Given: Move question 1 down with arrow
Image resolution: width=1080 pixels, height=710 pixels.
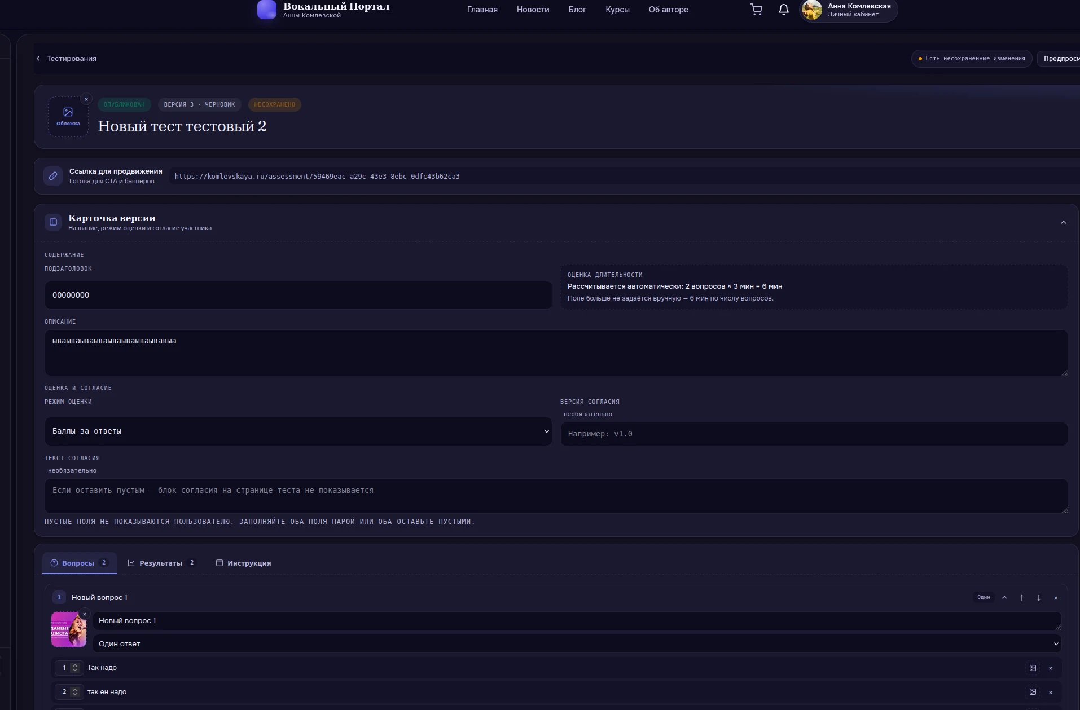Looking at the screenshot, I should (1038, 597).
